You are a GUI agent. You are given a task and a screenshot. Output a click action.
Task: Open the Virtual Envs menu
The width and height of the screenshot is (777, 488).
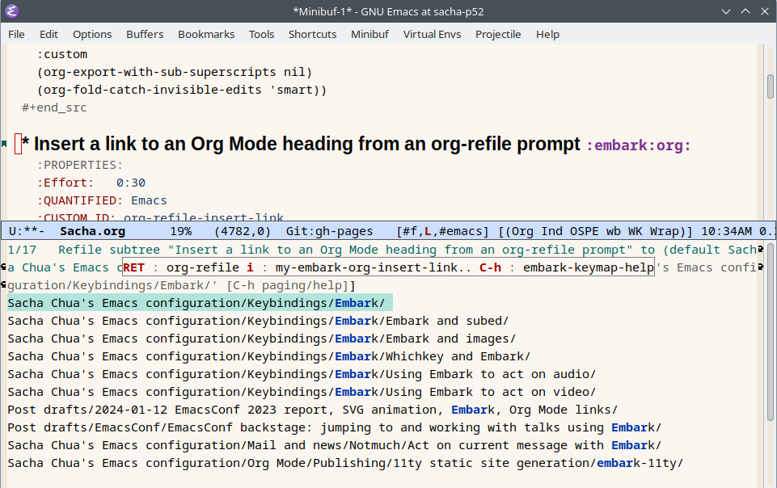tap(432, 34)
